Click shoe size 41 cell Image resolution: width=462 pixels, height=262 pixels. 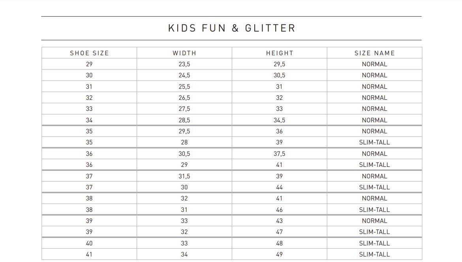coord(89,255)
